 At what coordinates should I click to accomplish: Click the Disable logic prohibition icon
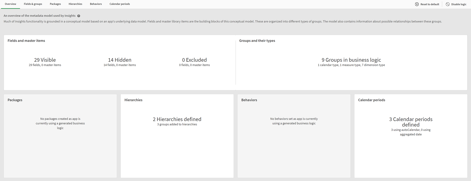[448, 4]
